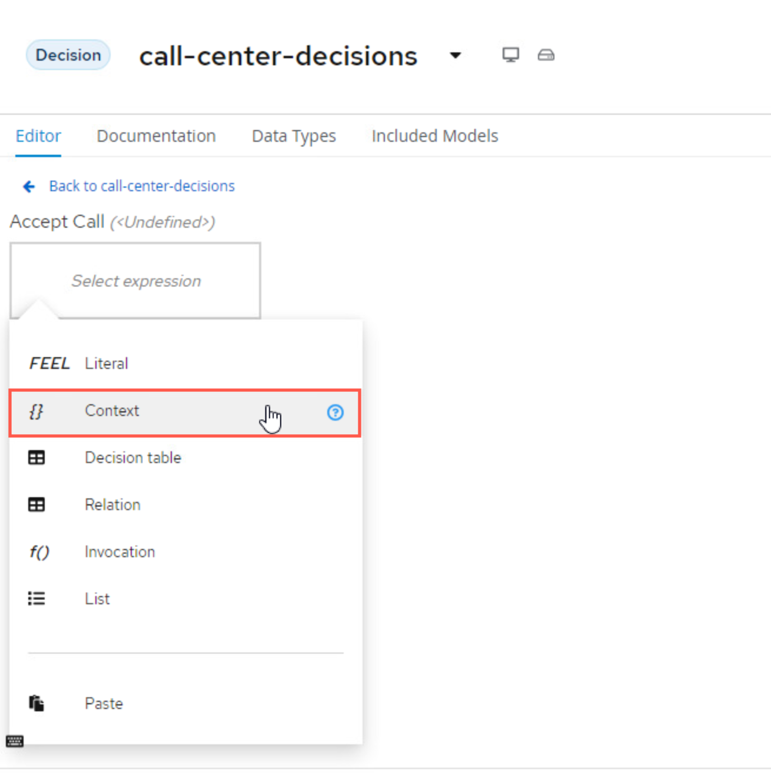Click the curly braces Context icon
The width and height of the screenshot is (771, 779).
click(36, 411)
